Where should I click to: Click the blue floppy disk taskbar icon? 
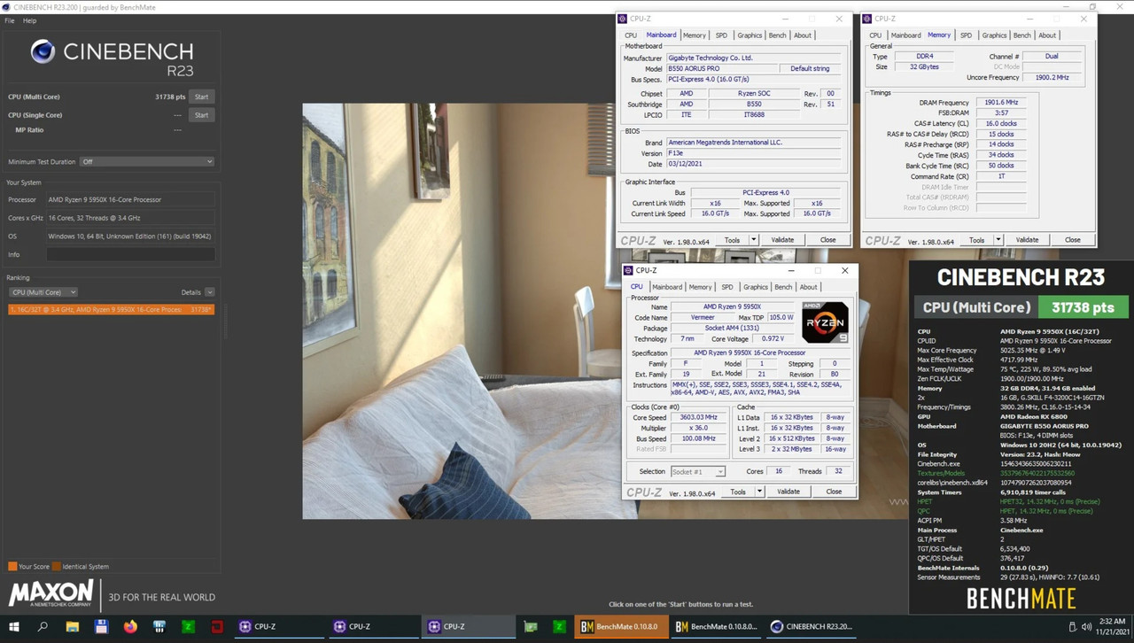[101, 626]
